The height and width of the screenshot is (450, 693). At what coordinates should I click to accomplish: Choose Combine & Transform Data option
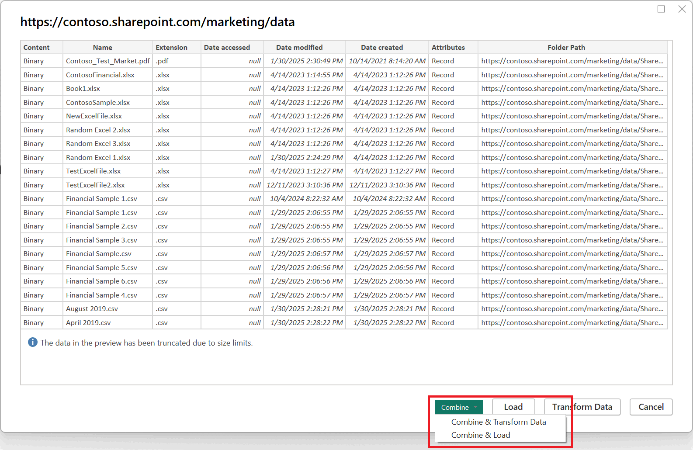[499, 422]
